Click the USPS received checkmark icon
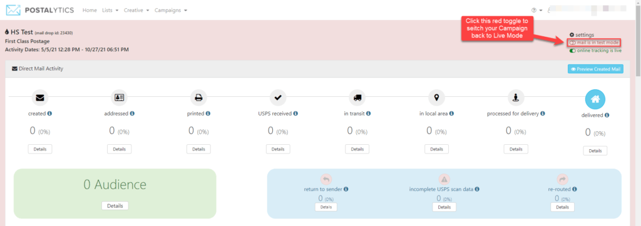Viewport: 641px width, 226px height. pyautogui.click(x=278, y=98)
